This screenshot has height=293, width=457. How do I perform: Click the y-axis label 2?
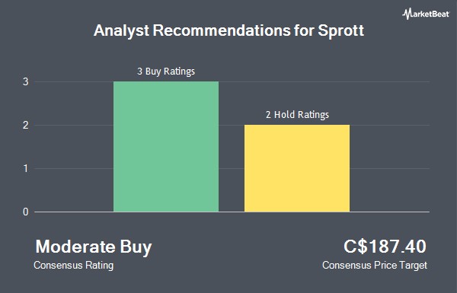[x=26, y=126]
